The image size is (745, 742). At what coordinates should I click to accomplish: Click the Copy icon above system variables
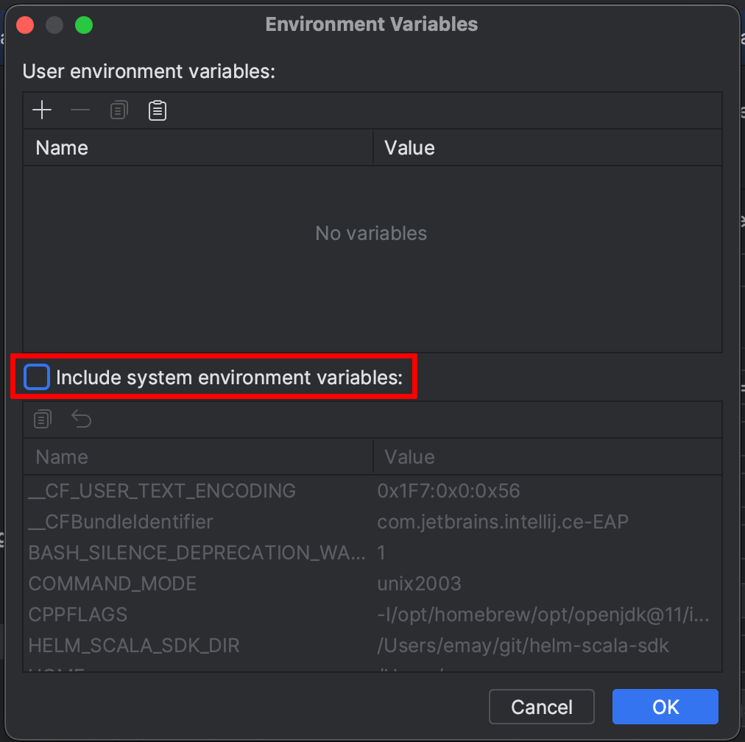pyautogui.click(x=43, y=420)
